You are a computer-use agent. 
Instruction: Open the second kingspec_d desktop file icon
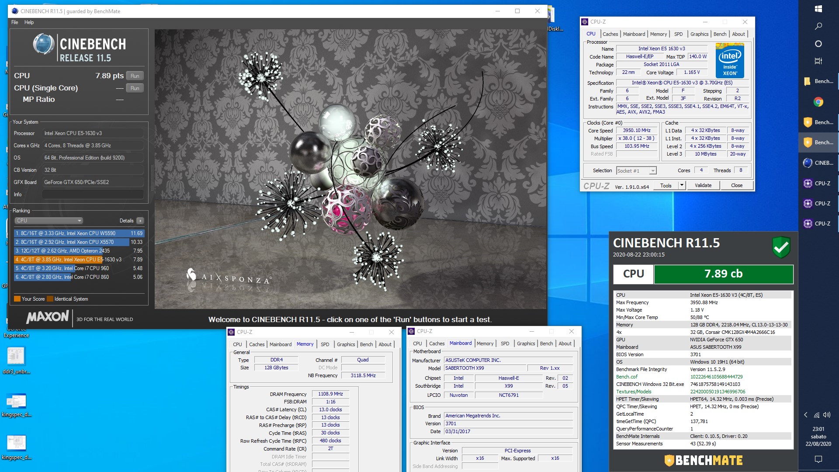tap(16, 447)
